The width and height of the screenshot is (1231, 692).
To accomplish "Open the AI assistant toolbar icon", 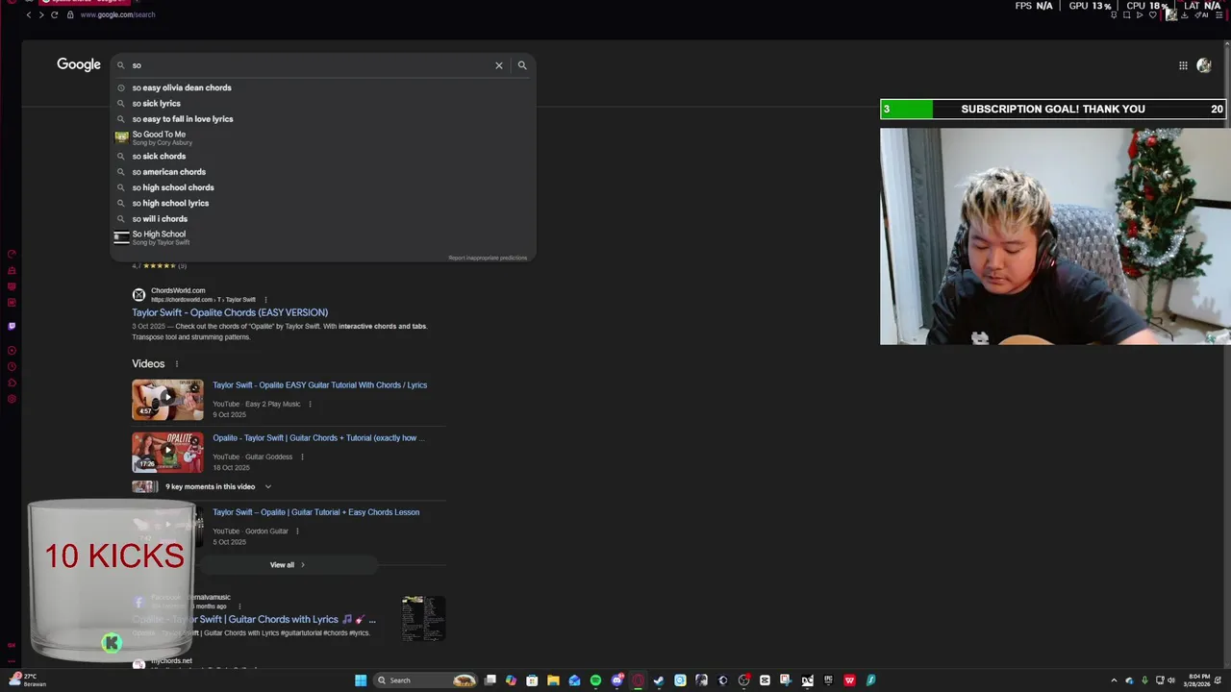I will point(1202,15).
